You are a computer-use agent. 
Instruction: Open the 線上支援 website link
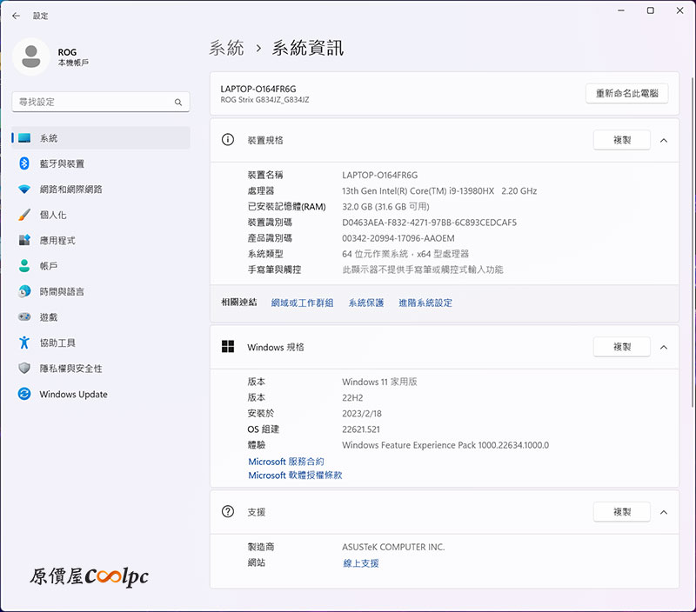click(361, 563)
